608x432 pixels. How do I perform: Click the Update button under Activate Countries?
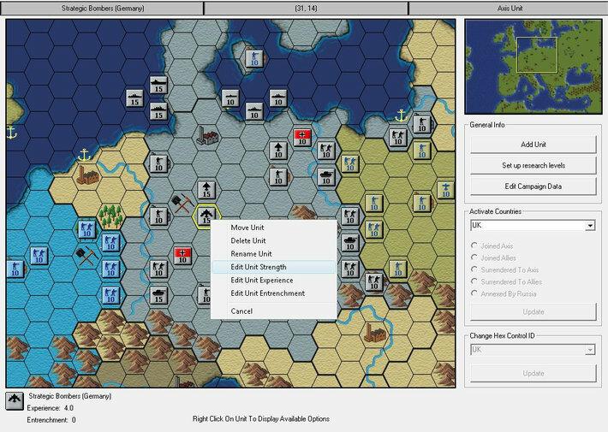click(x=533, y=312)
